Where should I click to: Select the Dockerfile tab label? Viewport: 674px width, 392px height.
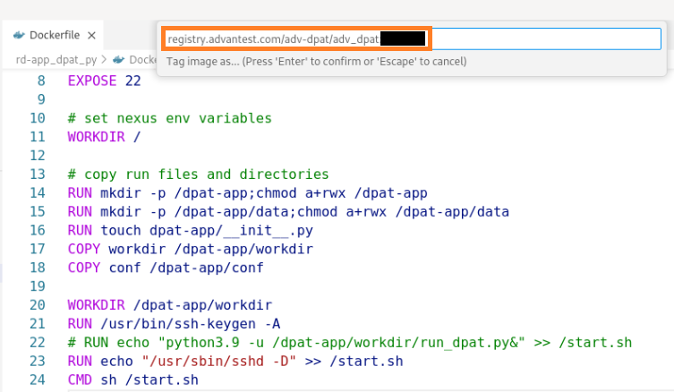coord(55,36)
